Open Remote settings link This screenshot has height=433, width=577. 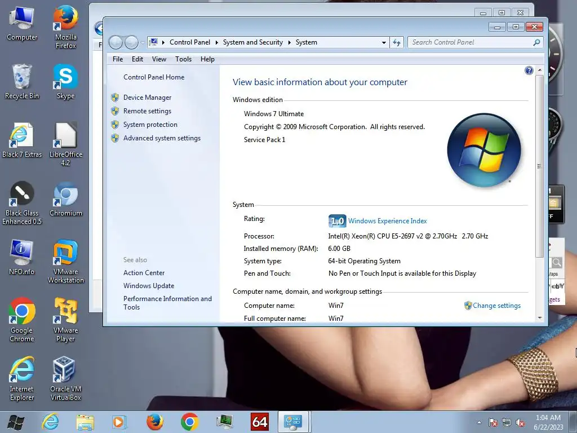pos(147,111)
